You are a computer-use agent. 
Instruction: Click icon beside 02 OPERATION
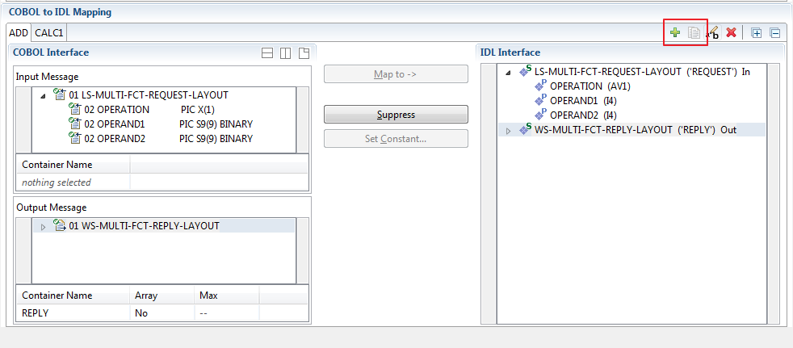(75, 109)
